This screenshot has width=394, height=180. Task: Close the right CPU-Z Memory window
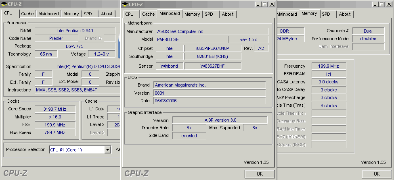point(389,4)
